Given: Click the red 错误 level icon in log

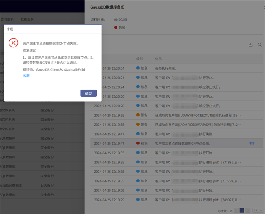Looking at the screenshot, I should (x=138, y=143).
